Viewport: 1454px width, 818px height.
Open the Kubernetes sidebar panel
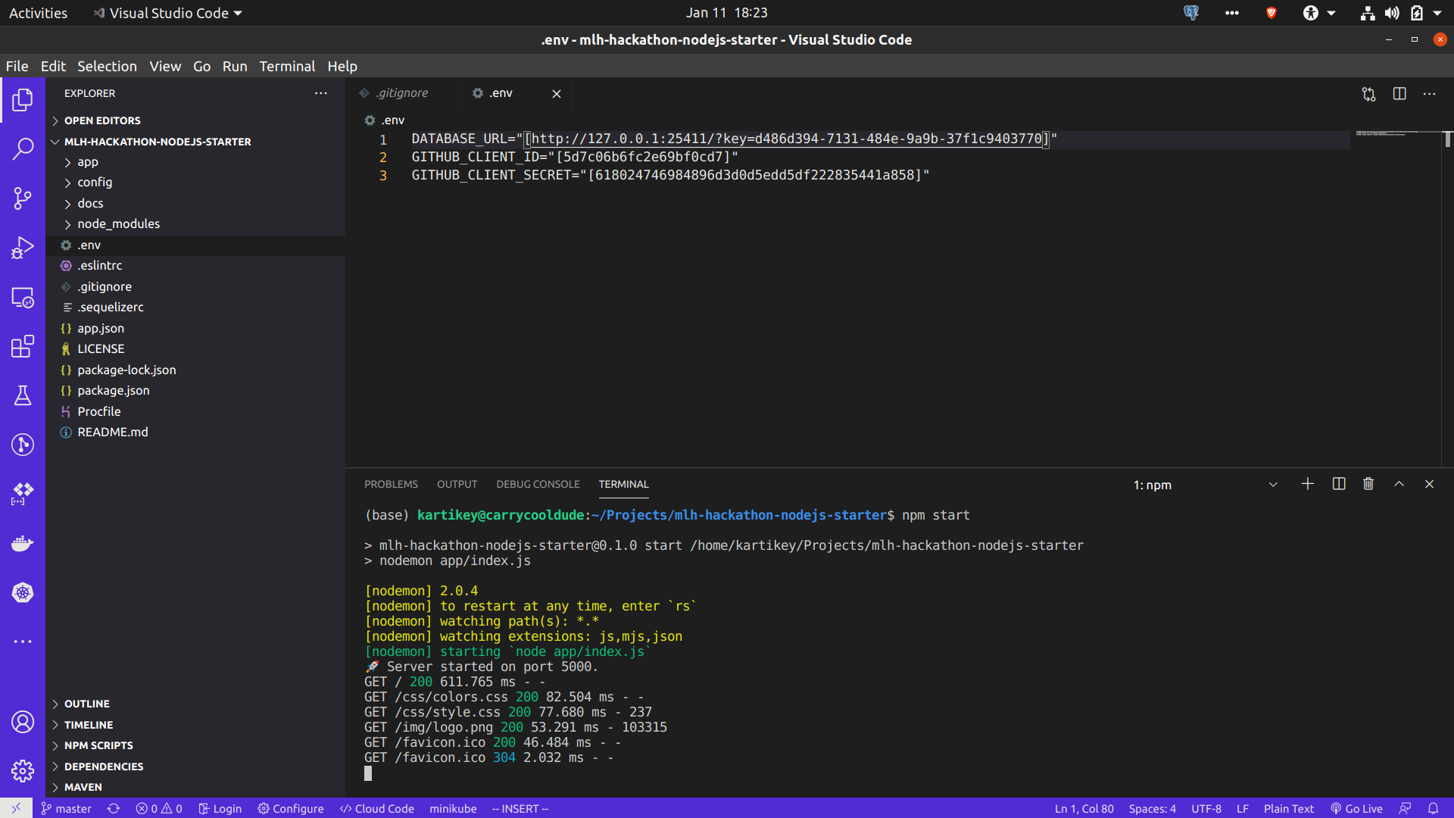(x=23, y=592)
